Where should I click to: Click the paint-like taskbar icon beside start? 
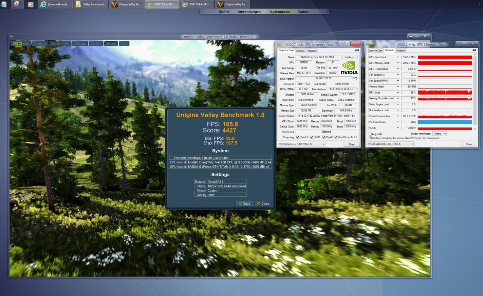pyautogui.click(x=17, y=4)
